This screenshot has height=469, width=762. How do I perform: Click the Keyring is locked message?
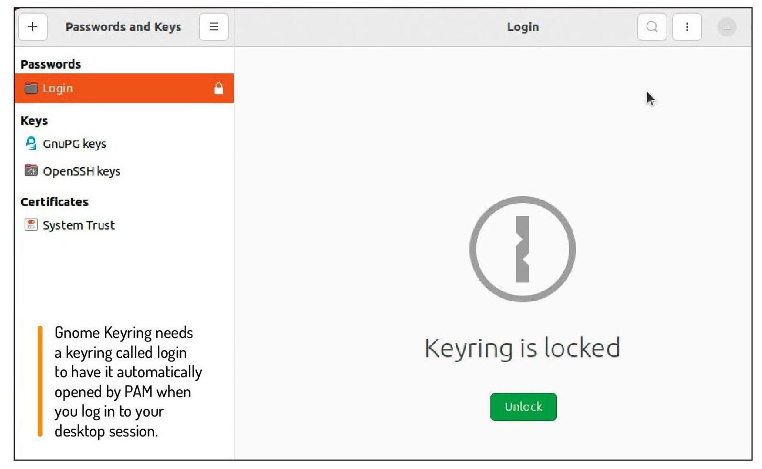tap(522, 348)
